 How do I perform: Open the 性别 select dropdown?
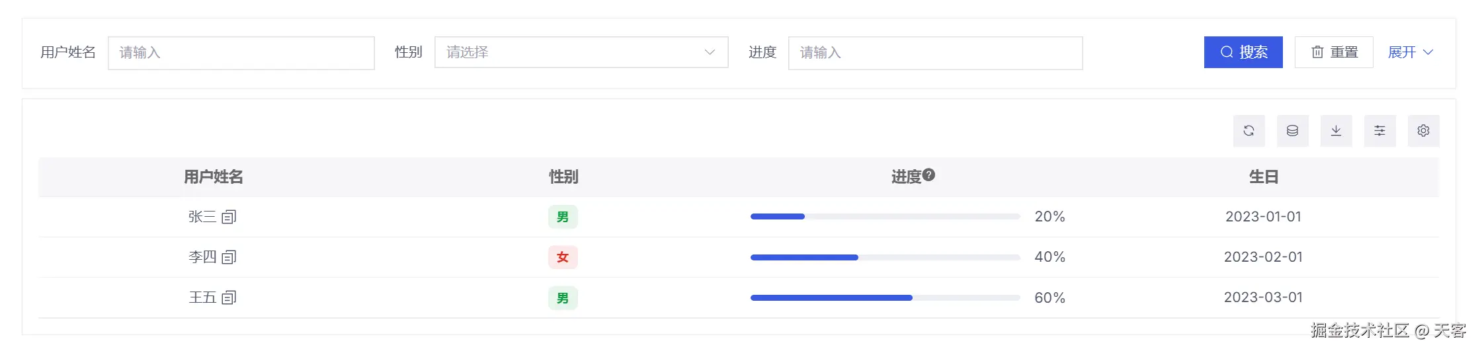581,52
